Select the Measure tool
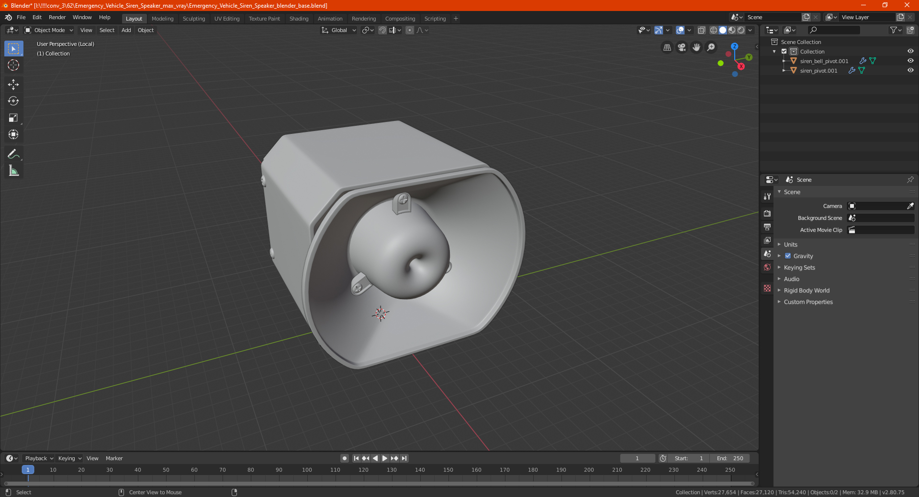Image resolution: width=919 pixels, height=497 pixels. (13, 171)
